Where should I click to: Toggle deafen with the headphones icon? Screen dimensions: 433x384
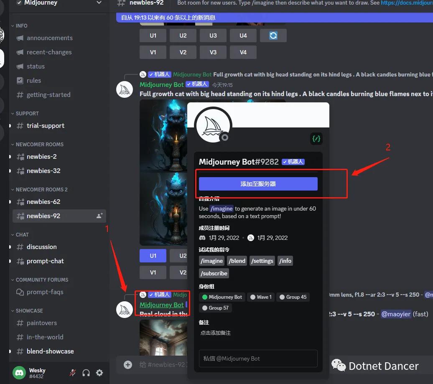coord(86,373)
